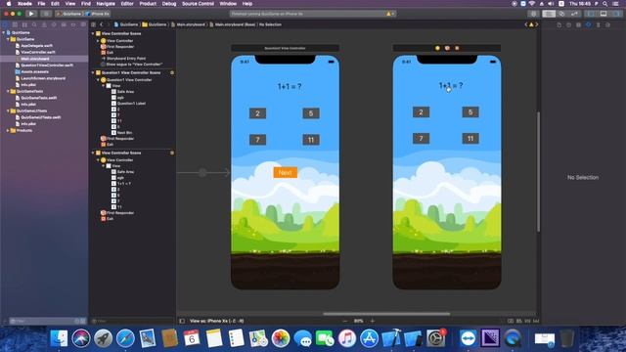The height and width of the screenshot is (352, 626).
Task: Click the Stop button in Xcode toolbar
Action: click(x=46, y=14)
